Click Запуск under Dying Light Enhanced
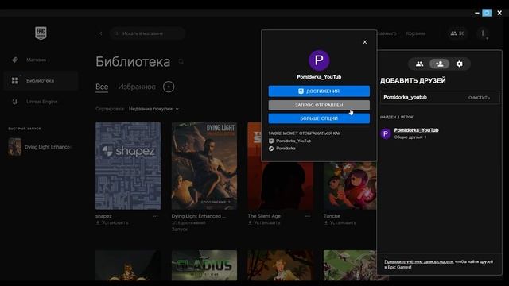 click(x=180, y=230)
